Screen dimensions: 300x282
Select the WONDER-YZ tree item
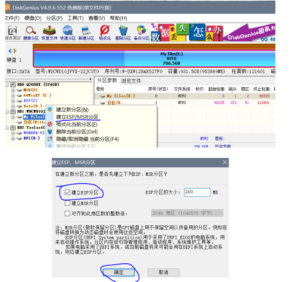[x=34, y=133]
